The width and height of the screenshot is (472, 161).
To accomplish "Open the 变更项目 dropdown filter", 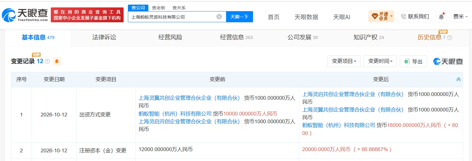I will (x=344, y=61).
